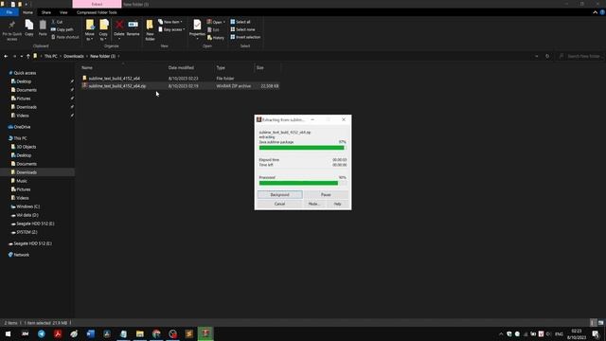This screenshot has width=606, height=341.
Task: Switch to large icons view toggle
Action: [600, 322]
